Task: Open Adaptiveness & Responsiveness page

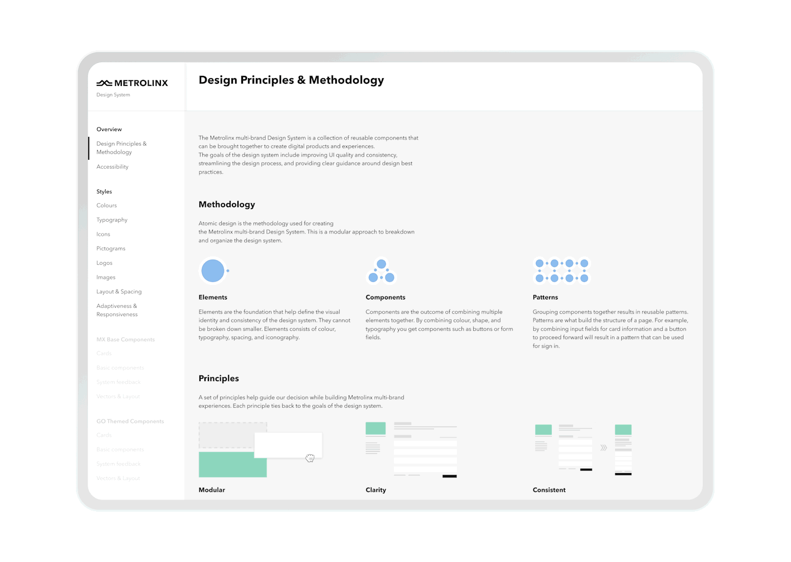Action: [117, 310]
